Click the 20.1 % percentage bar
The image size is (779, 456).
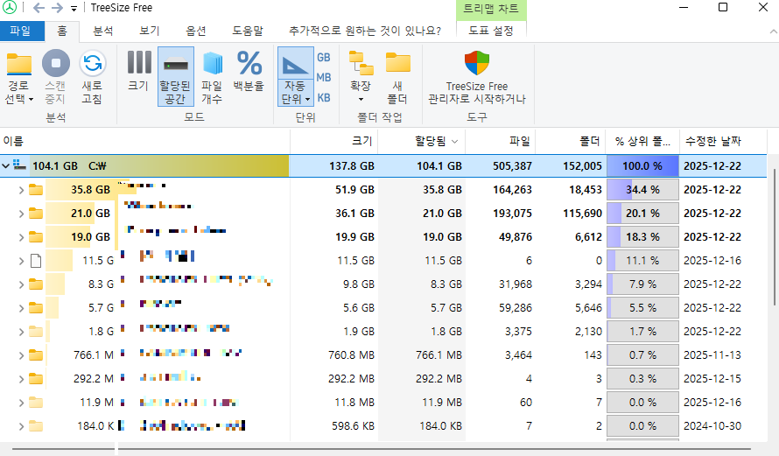pyautogui.click(x=642, y=213)
